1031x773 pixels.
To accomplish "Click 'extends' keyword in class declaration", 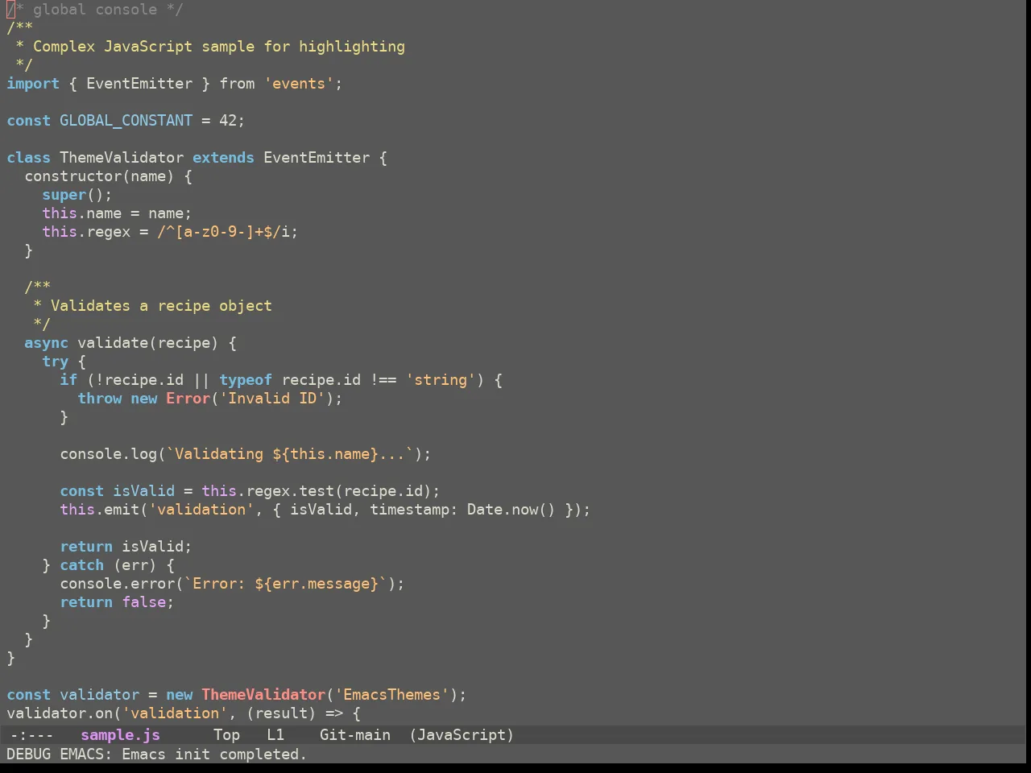I will point(223,158).
